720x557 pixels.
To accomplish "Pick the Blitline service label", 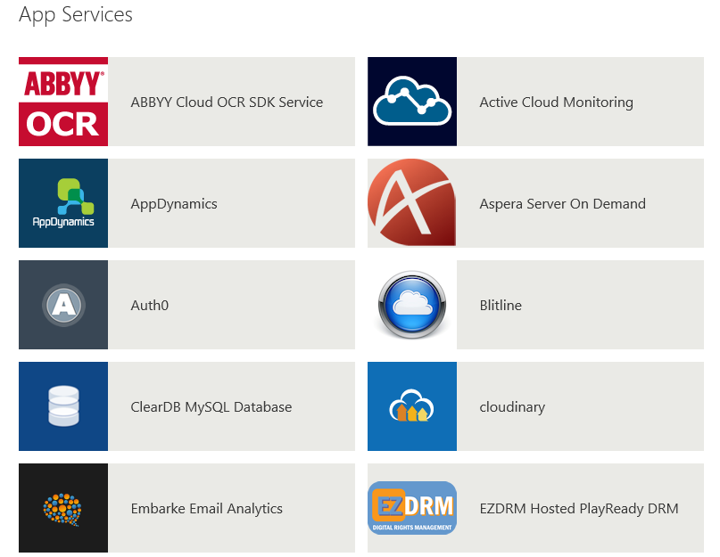I will [501, 305].
